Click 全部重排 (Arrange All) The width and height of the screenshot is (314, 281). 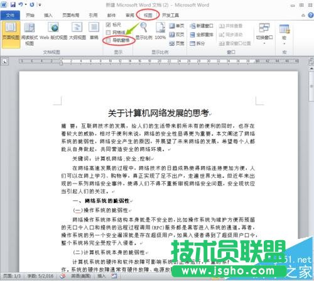202,35
